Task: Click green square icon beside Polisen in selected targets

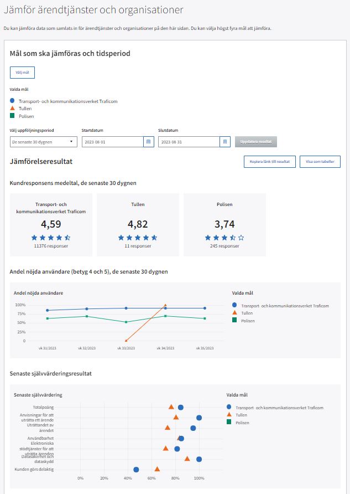Action: click(13, 116)
